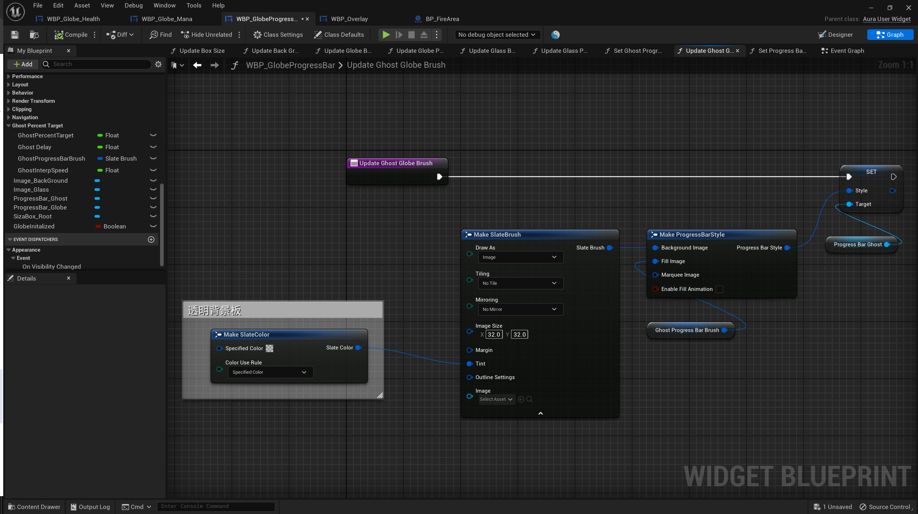Switch to Designer mode
918x514 pixels.
tap(835, 35)
